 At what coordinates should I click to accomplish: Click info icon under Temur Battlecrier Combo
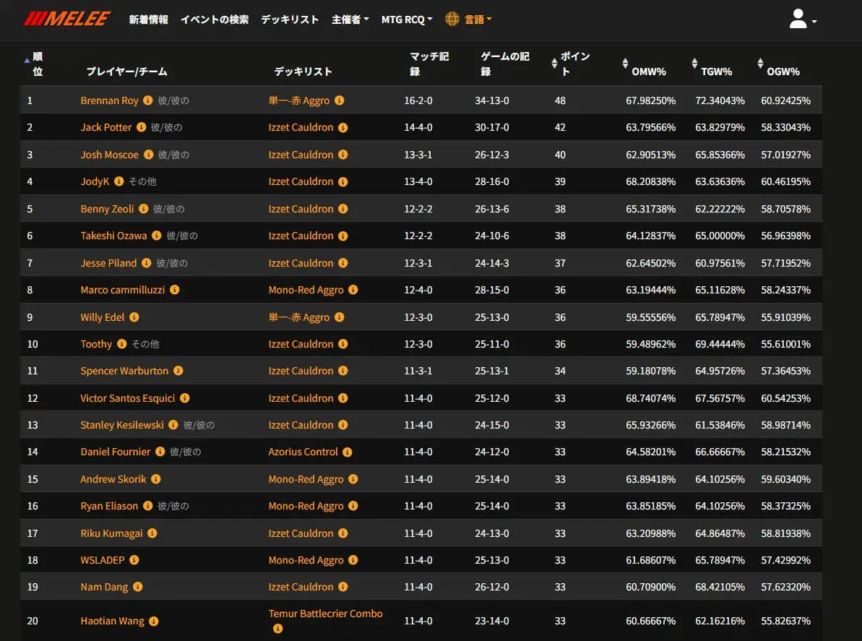pos(277,629)
